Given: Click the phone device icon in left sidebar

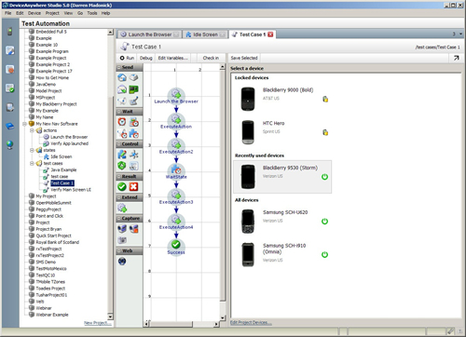Looking at the screenshot, I should point(10,31).
